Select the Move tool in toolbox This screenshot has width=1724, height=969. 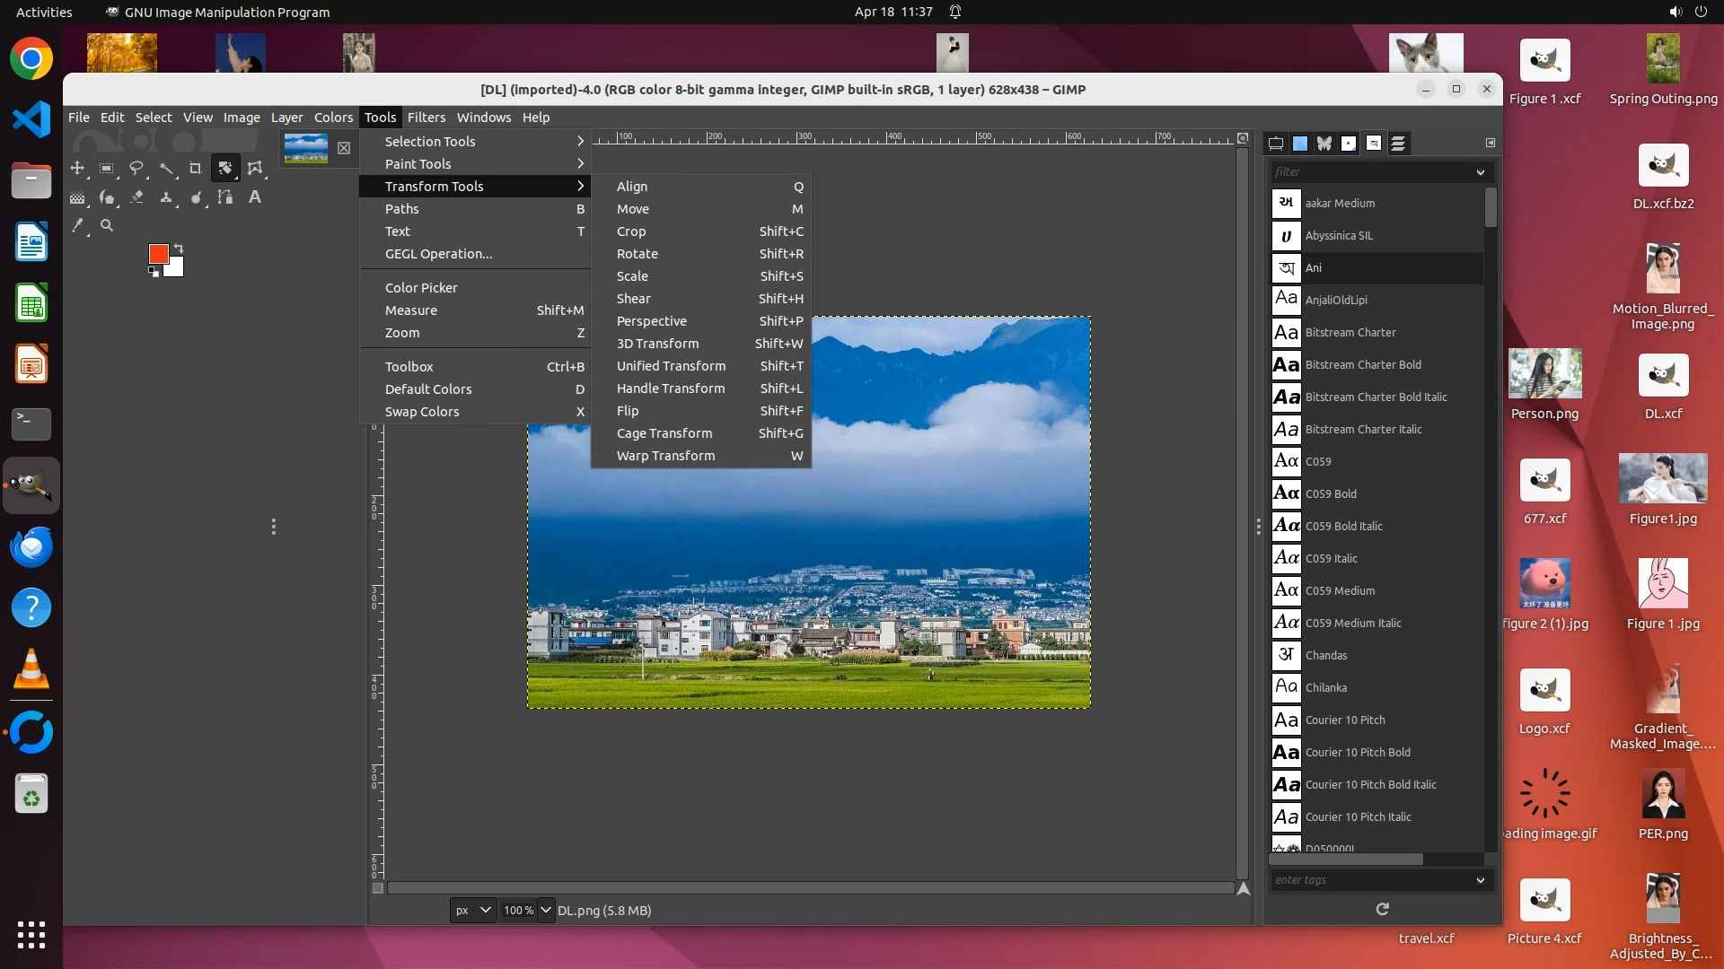77,168
